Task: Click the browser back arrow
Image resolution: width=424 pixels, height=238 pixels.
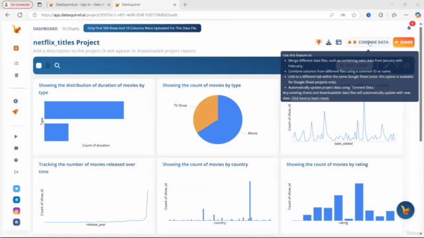Action: click(x=7, y=15)
